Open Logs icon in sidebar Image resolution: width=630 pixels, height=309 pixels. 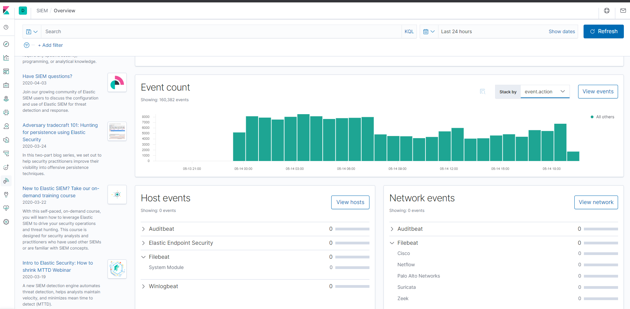(6, 140)
